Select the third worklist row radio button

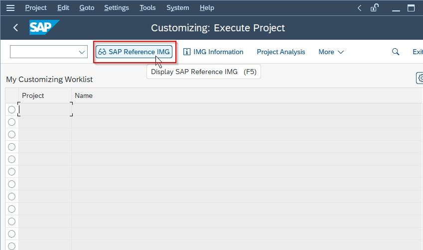pos(11,134)
